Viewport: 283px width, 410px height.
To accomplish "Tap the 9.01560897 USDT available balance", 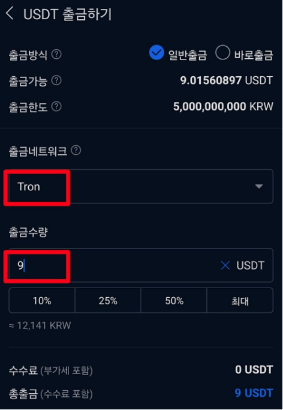I will [x=227, y=80].
